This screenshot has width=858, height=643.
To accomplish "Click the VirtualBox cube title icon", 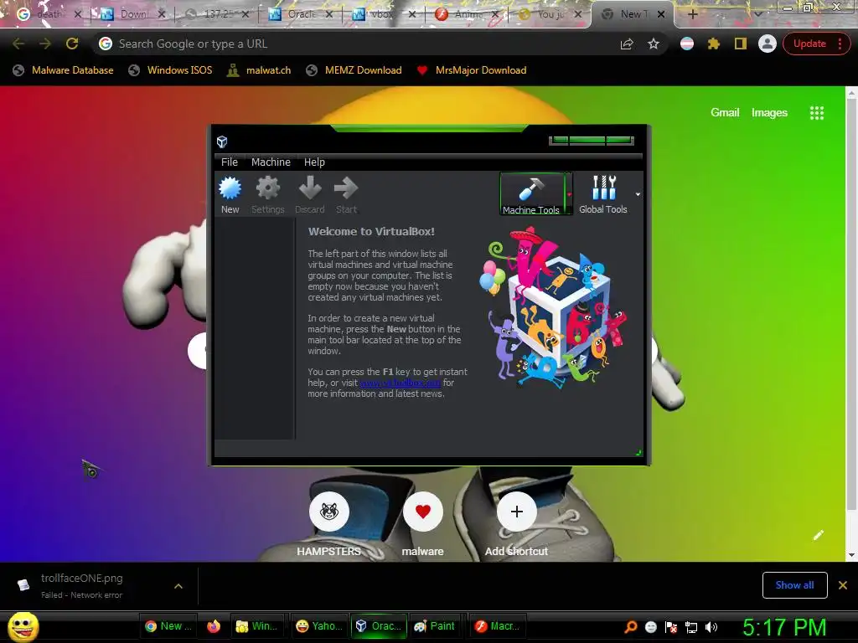I will [x=222, y=142].
